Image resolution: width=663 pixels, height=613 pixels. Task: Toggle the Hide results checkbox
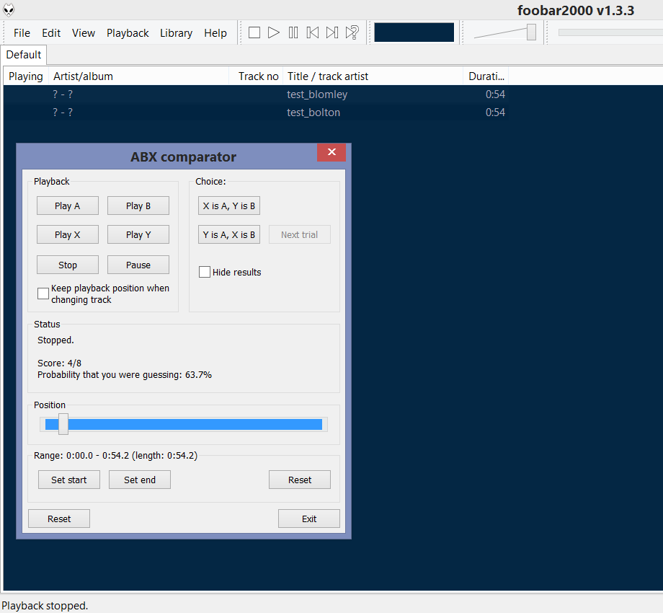(205, 272)
